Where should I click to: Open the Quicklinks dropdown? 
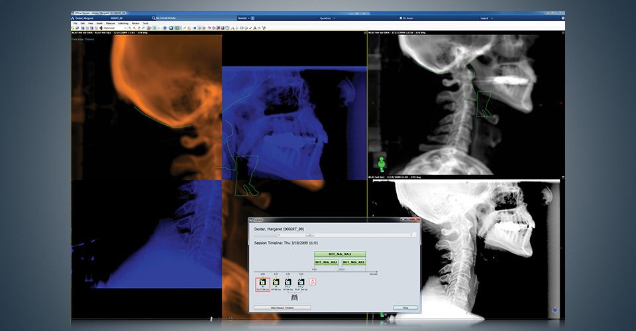[x=328, y=19]
